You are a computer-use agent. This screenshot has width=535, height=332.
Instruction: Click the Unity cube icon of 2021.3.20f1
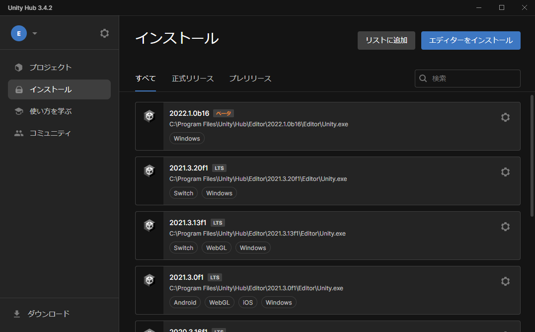click(150, 170)
